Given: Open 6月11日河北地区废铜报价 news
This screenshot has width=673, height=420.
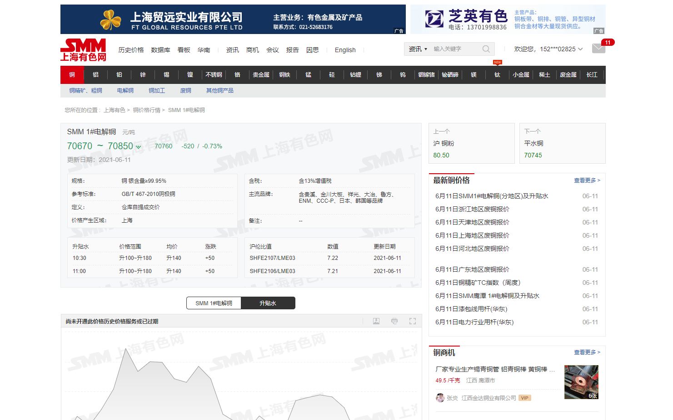Looking at the screenshot, I should tap(472, 249).
